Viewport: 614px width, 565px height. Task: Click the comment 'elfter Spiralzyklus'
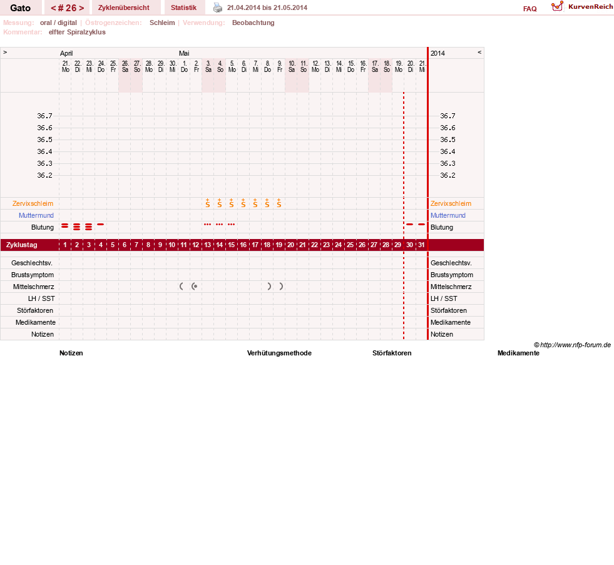pos(77,32)
